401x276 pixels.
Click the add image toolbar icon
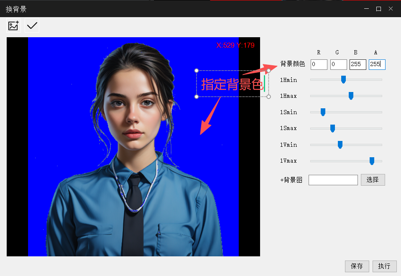(x=13, y=26)
